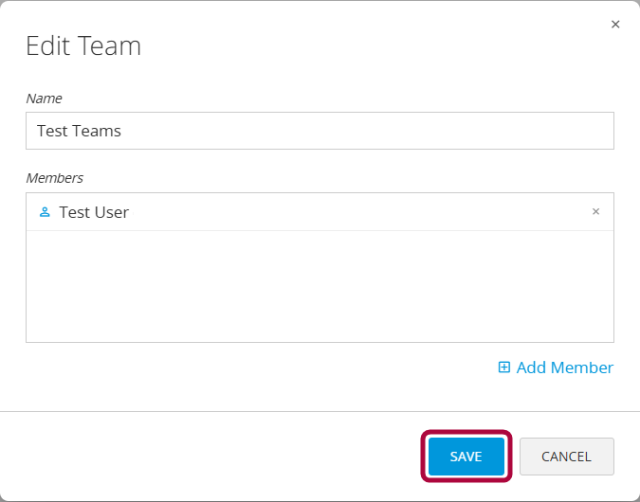Click the plus icon beside Add Member
640x502 pixels.
coord(504,368)
